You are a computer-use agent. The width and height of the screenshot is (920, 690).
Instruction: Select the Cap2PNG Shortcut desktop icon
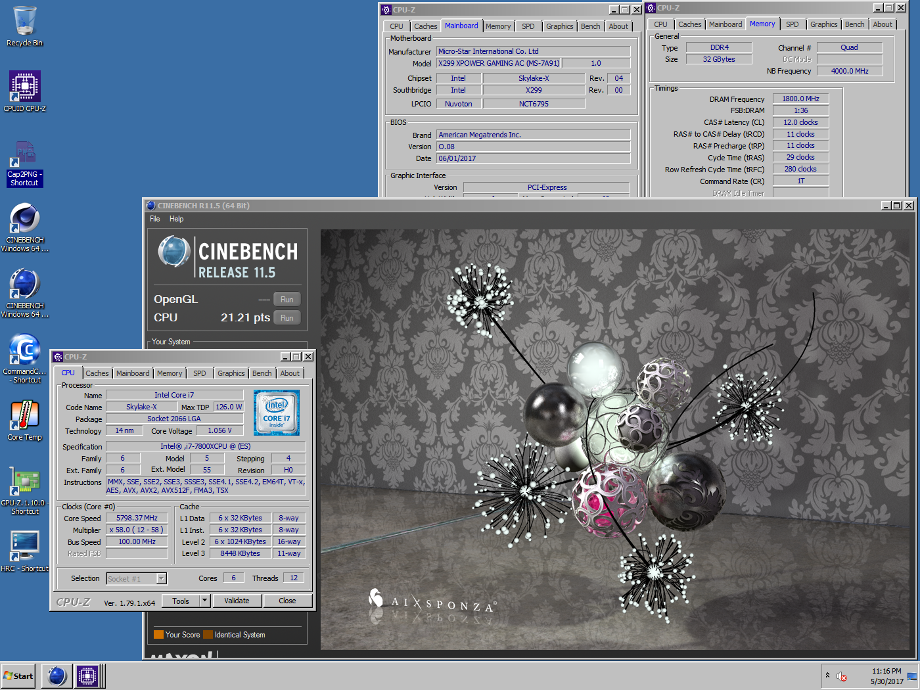coord(24,164)
